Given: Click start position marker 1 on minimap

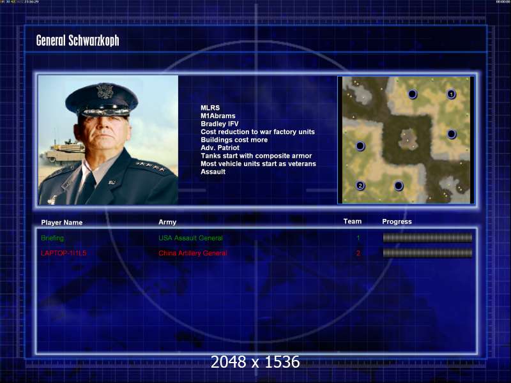Looking at the screenshot, I should tap(451, 94).
